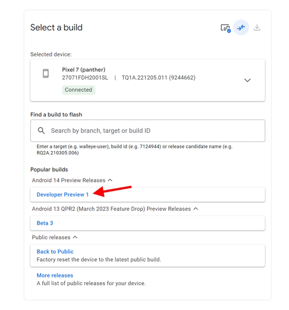Screen dimensions: 289x310
Task: Click the device verification icon in header
Action: click(x=226, y=28)
